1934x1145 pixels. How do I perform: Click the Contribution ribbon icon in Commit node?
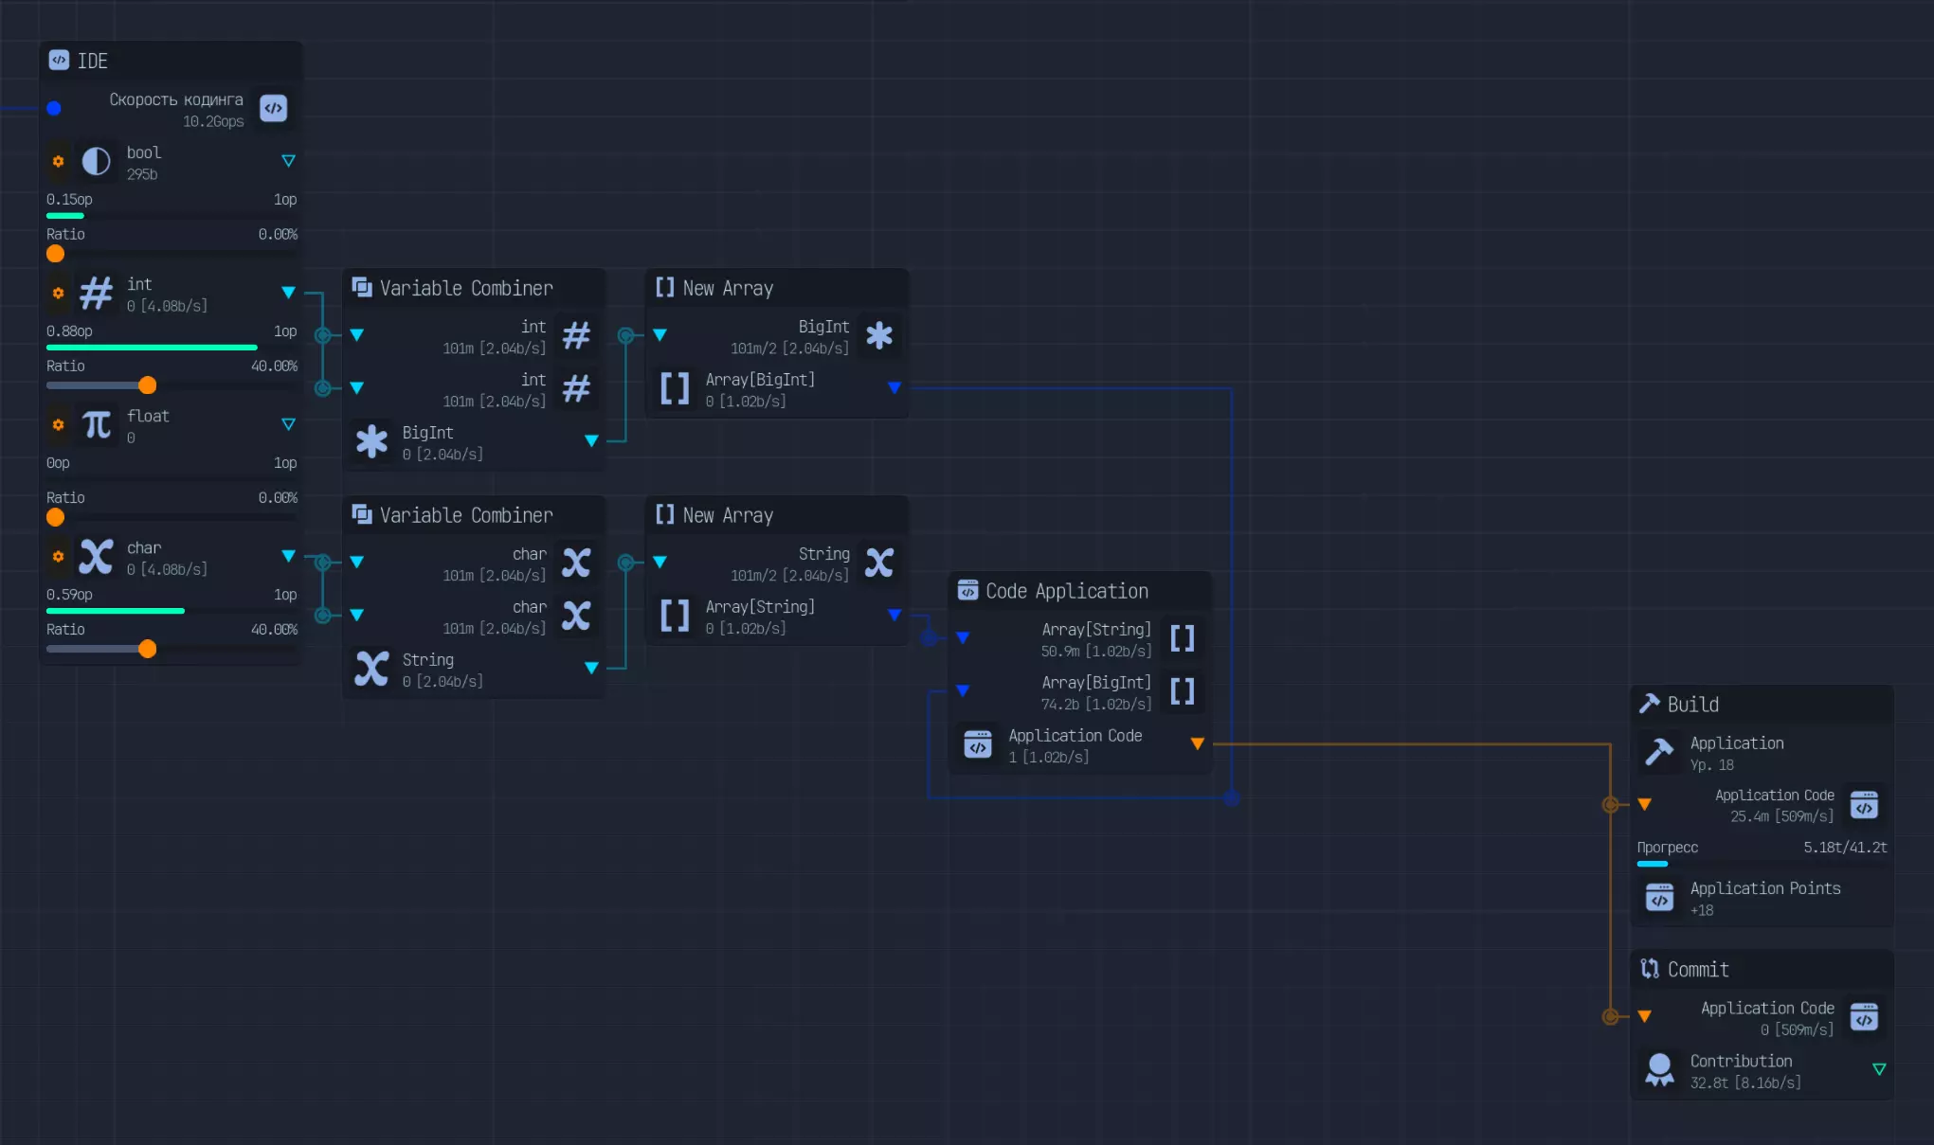coord(1659,1070)
